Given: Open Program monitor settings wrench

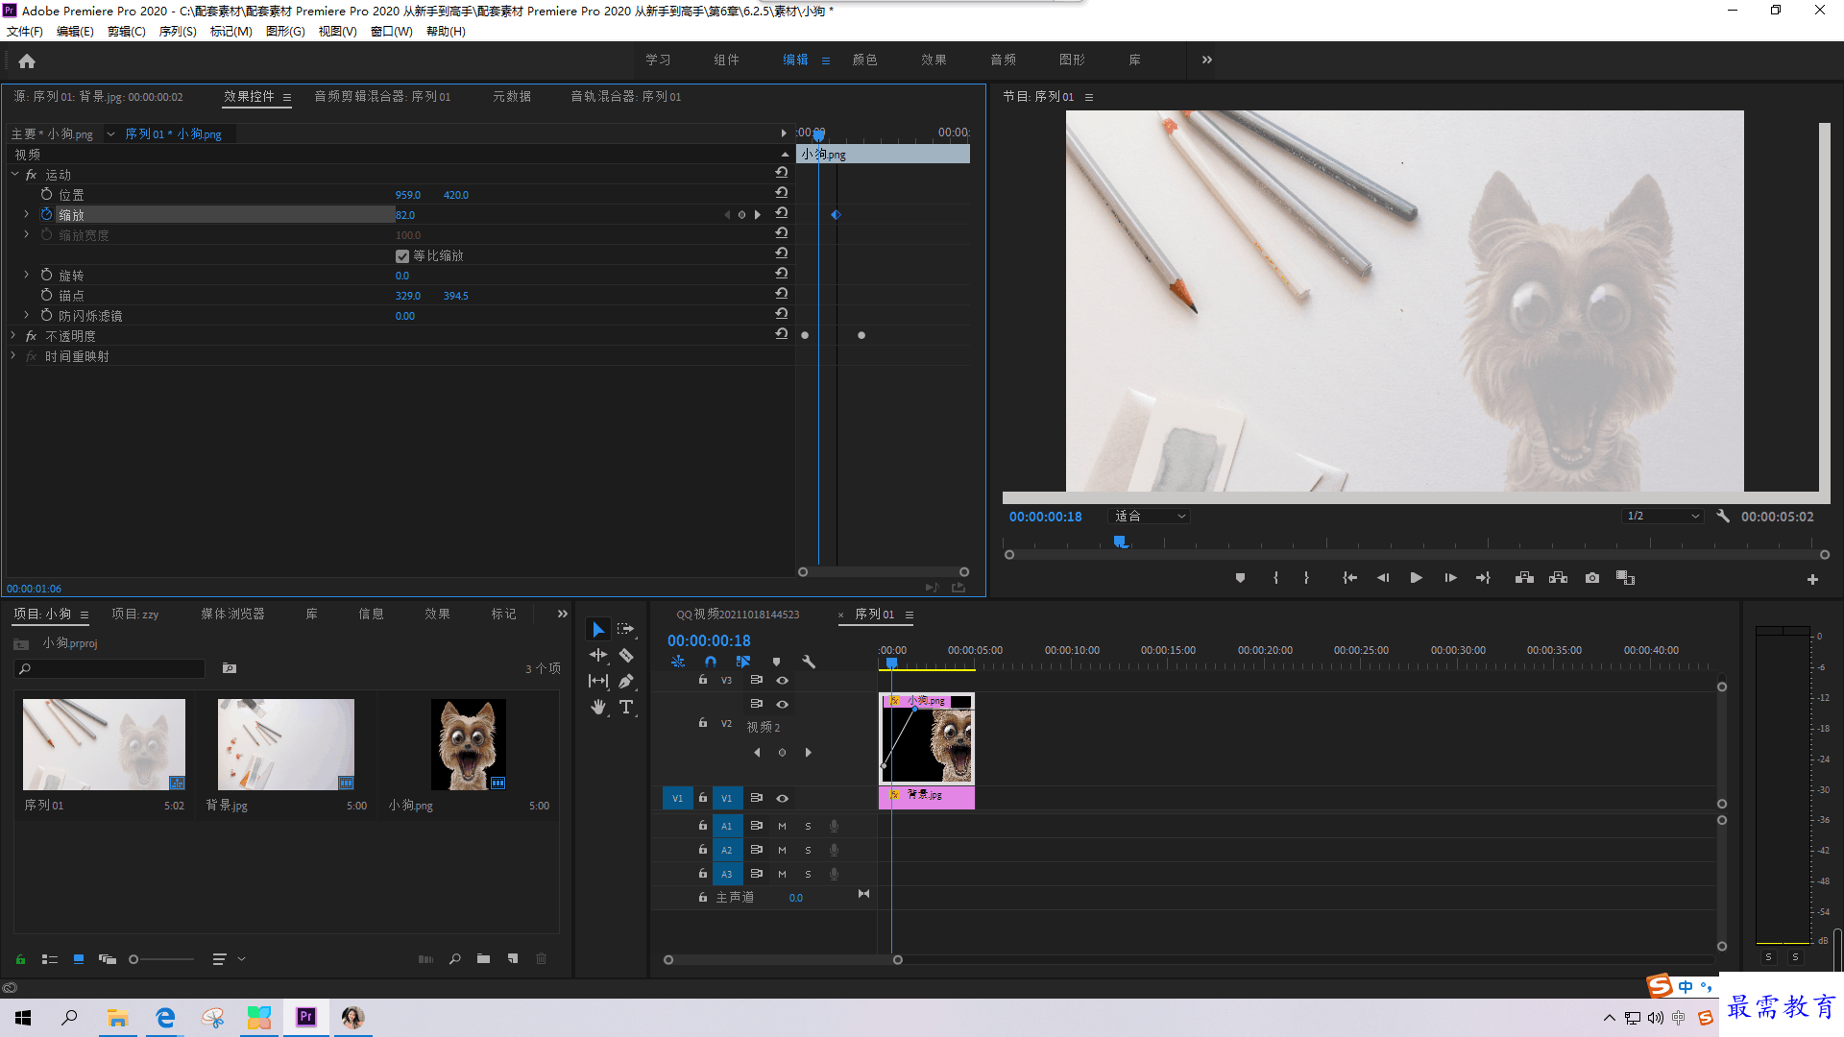Looking at the screenshot, I should tap(1723, 516).
